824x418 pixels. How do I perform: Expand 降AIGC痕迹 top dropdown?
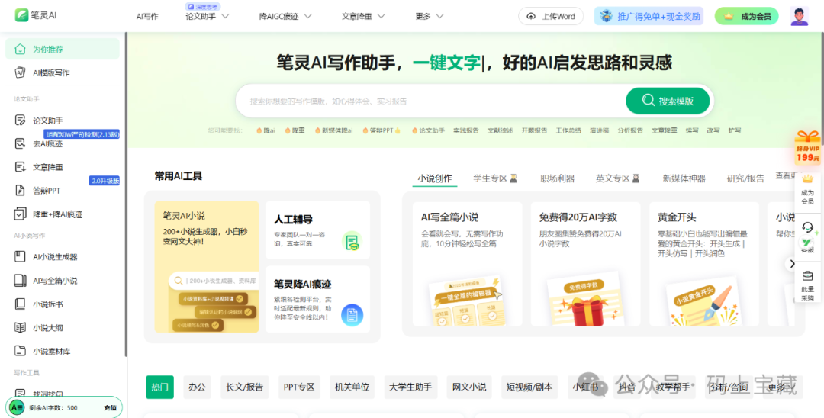coord(285,16)
